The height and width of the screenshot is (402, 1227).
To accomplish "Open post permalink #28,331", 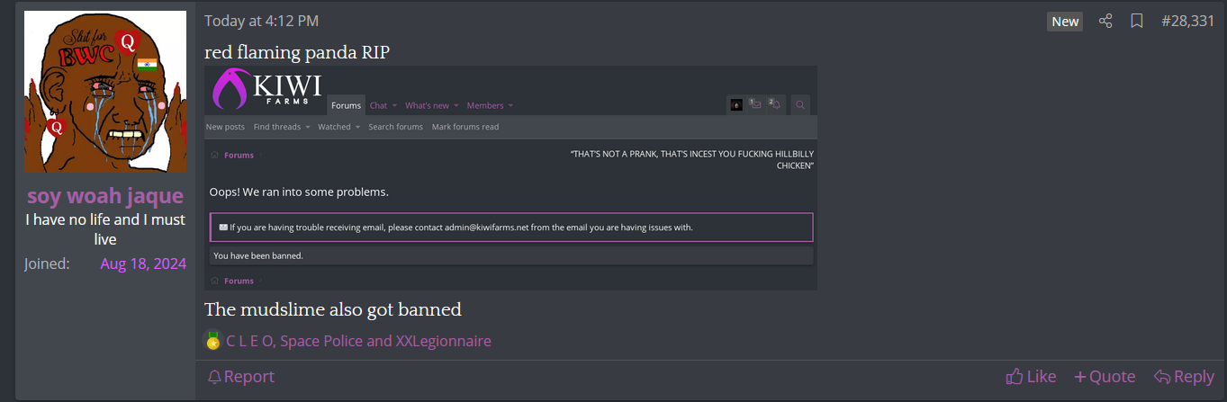I will pyautogui.click(x=1187, y=22).
